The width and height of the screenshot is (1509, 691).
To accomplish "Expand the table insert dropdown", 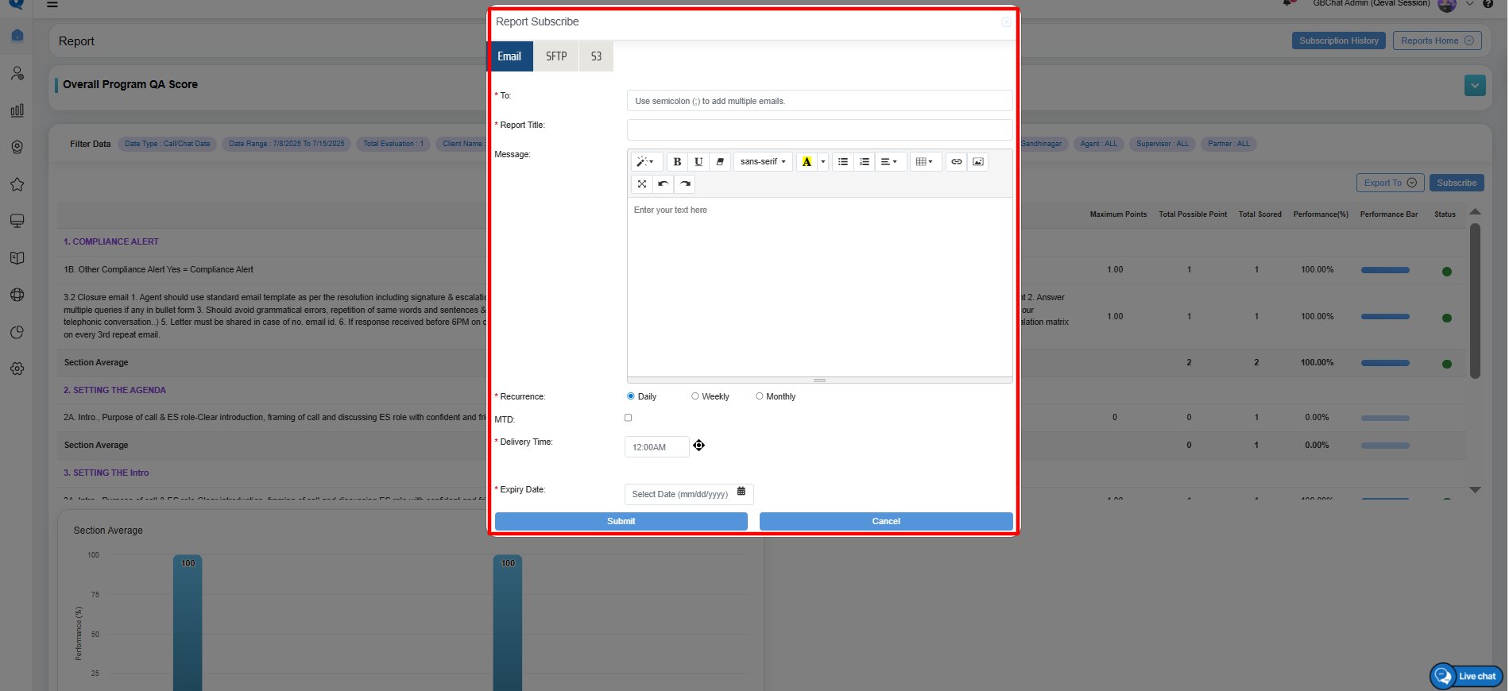I will (x=925, y=162).
